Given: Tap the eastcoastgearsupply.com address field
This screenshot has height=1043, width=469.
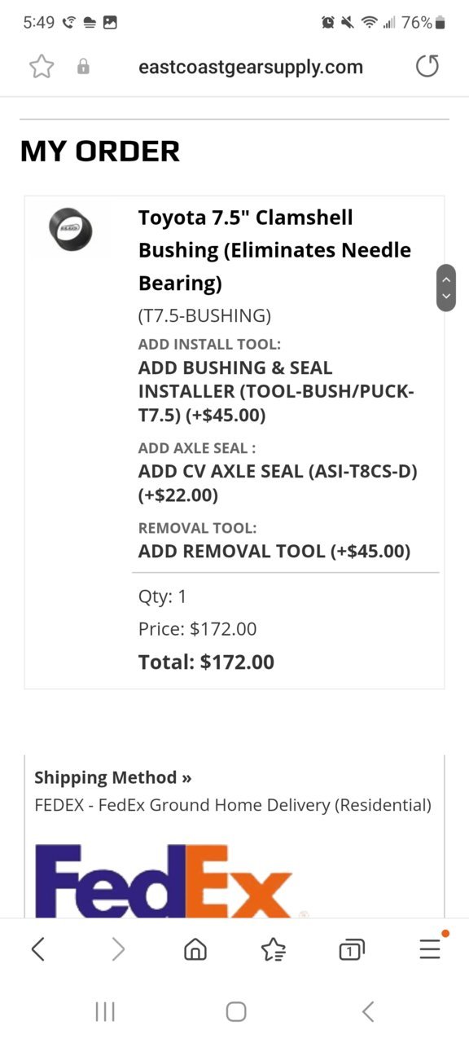Looking at the screenshot, I should [x=251, y=67].
